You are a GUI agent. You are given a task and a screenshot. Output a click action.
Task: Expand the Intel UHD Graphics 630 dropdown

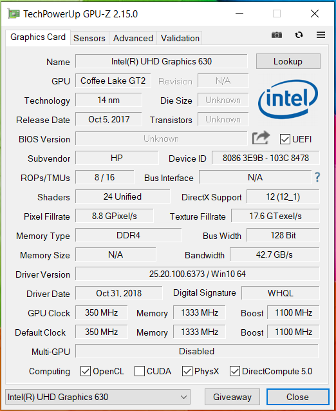(98, 397)
